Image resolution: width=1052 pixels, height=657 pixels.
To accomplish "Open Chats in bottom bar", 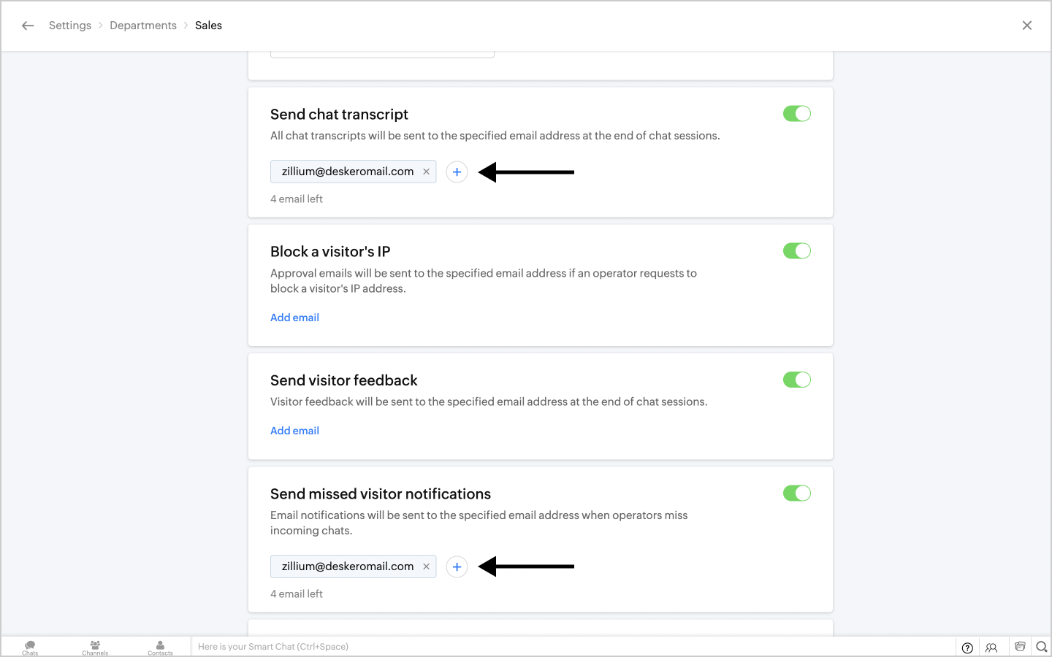I will (x=30, y=647).
